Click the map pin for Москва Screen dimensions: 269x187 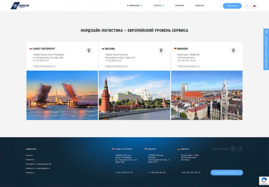pyautogui.click(x=161, y=51)
